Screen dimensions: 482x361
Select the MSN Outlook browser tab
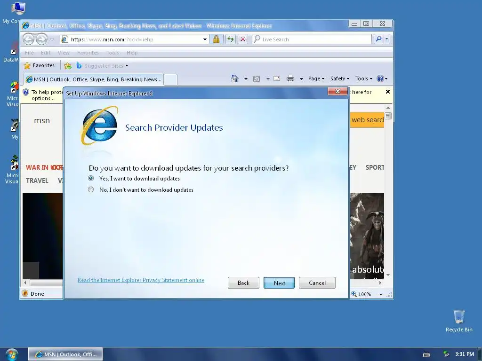(93, 79)
